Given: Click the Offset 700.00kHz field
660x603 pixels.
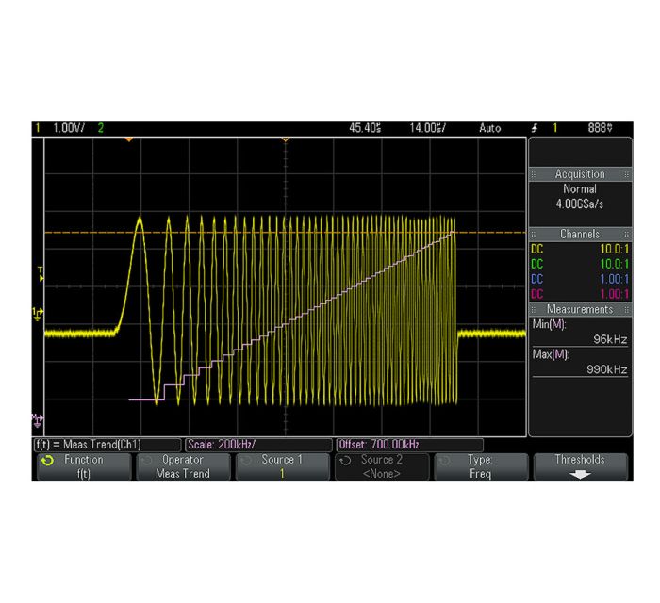Looking at the screenshot, I should [x=409, y=445].
